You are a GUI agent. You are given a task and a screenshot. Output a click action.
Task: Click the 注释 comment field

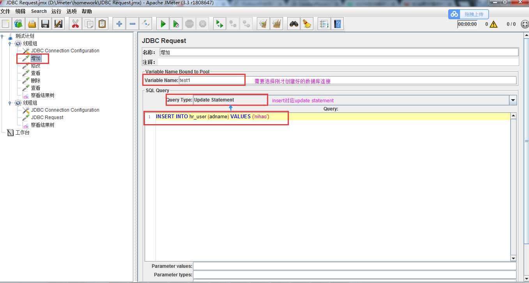click(x=338, y=62)
